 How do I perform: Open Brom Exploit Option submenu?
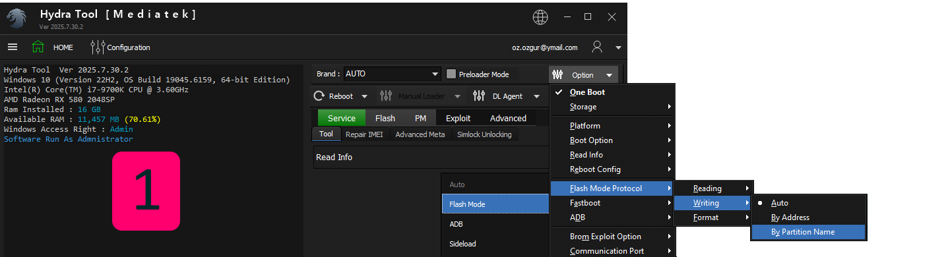tap(613, 237)
